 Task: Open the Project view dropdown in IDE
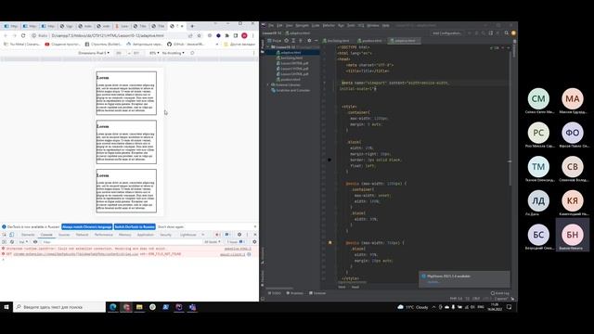pyautogui.click(x=275, y=41)
